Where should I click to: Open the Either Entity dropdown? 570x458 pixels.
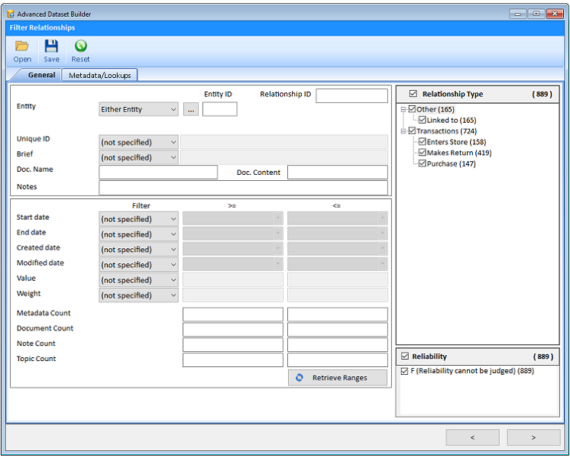pyautogui.click(x=138, y=109)
